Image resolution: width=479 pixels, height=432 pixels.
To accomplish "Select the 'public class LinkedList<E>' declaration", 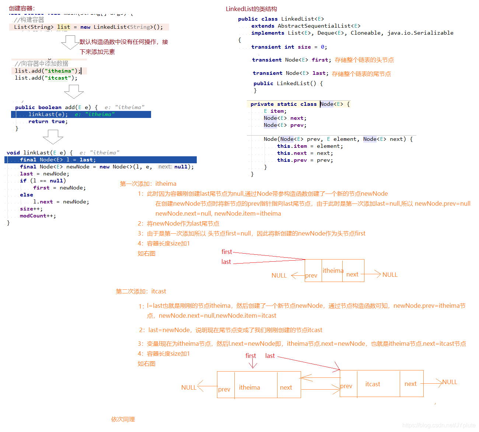I will (x=281, y=19).
